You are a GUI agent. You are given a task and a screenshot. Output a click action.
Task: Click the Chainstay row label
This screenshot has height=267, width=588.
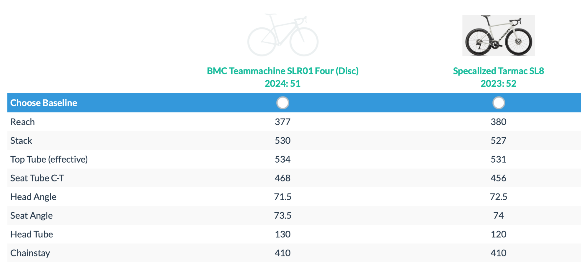(30, 253)
